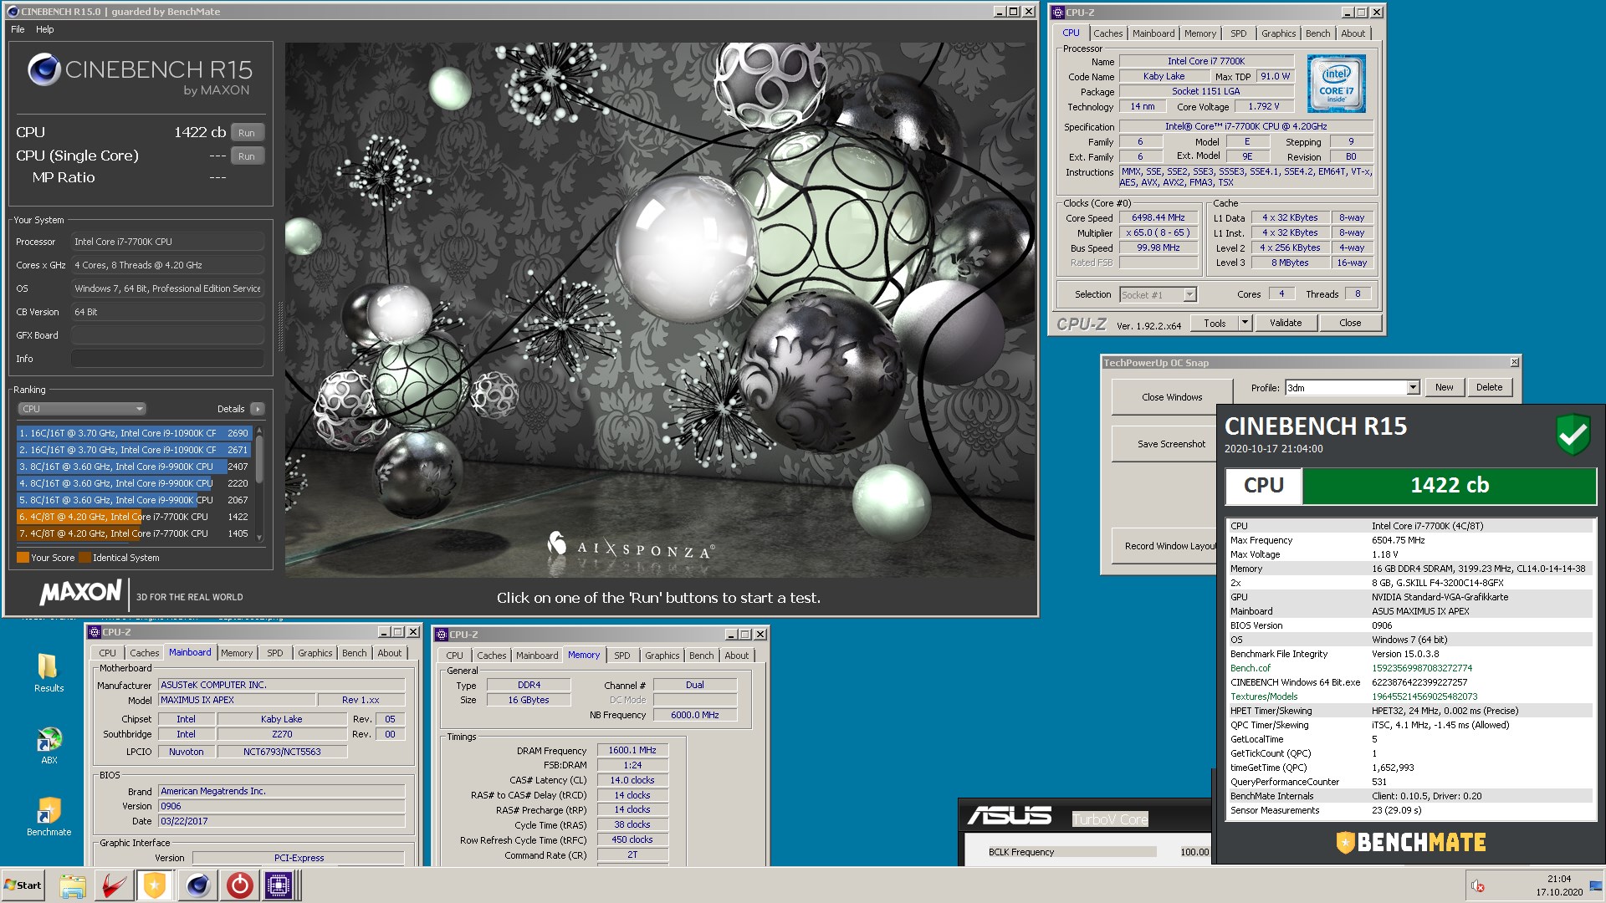Viewport: 1606px width, 903px height.
Task: Click the Bench.cof link in BenchMate
Action: [1250, 668]
